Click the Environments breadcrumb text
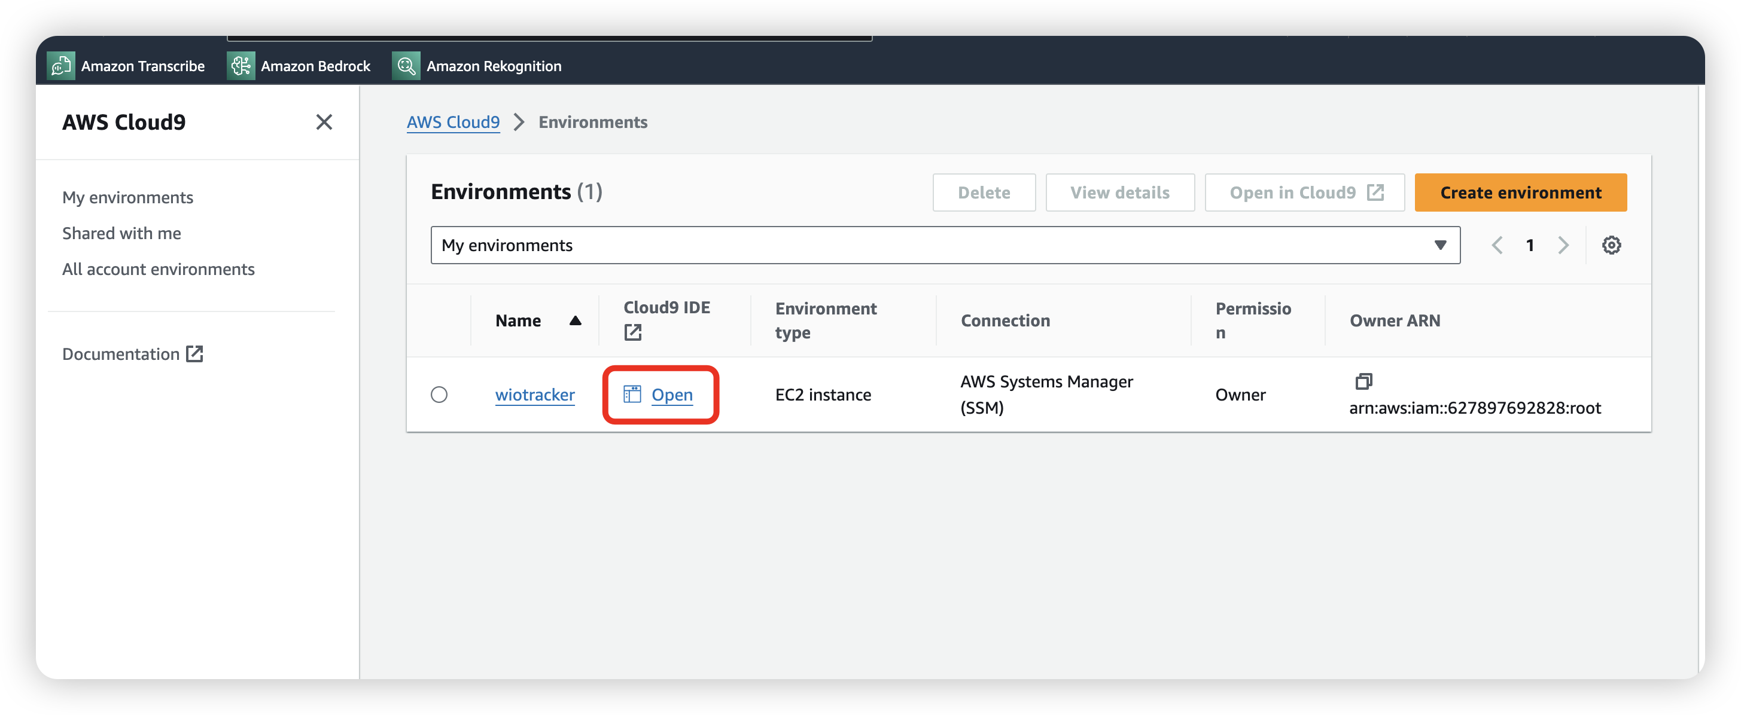Image resolution: width=1741 pixels, height=715 pixels. pos(593,122)
